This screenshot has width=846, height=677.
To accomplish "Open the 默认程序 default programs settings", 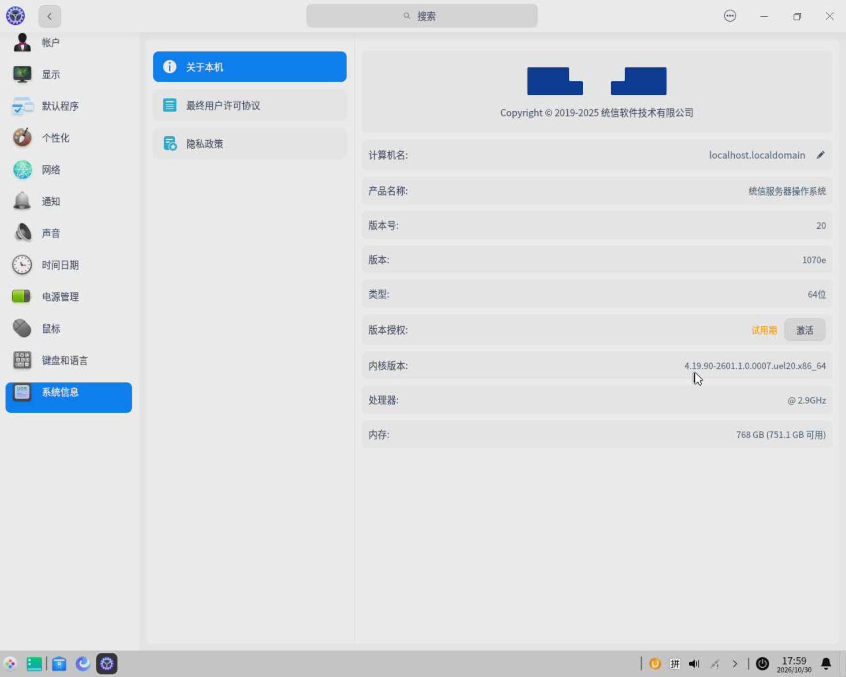I will 68,106.
